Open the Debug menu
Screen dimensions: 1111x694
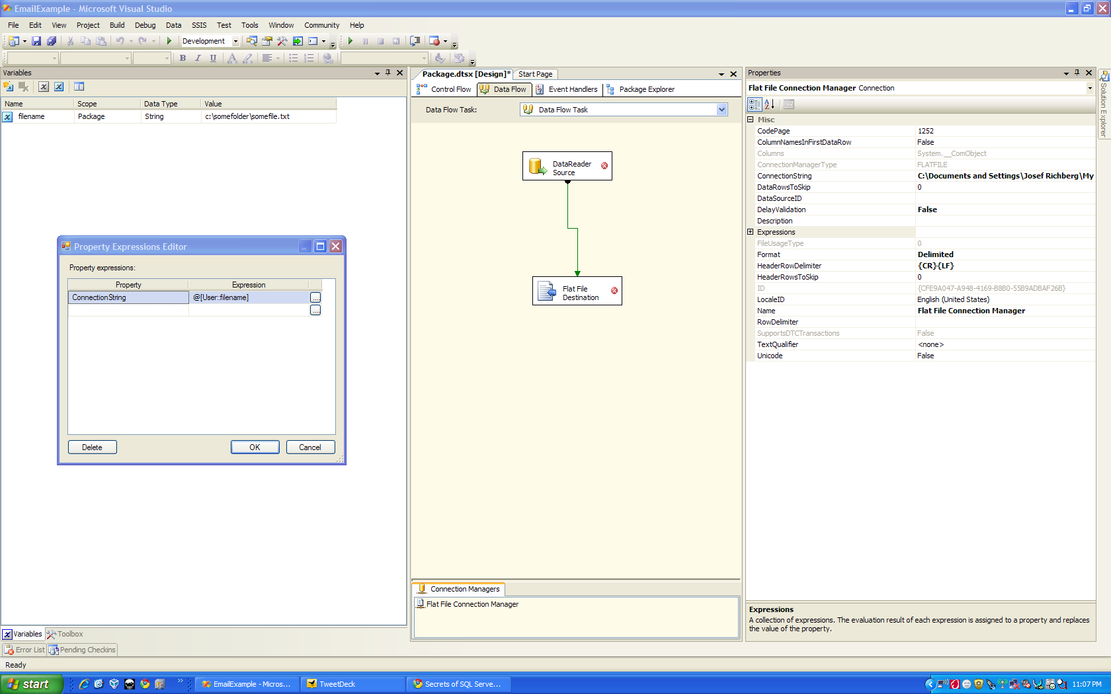[x=145, y=25]
